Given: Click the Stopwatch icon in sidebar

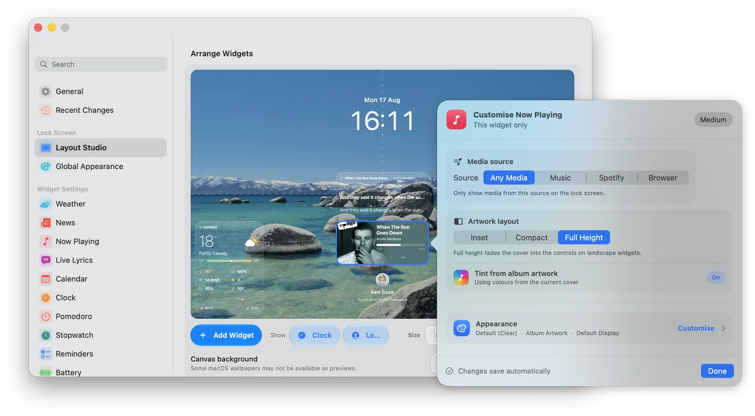Looking at the screenshot, I should 45,335.
